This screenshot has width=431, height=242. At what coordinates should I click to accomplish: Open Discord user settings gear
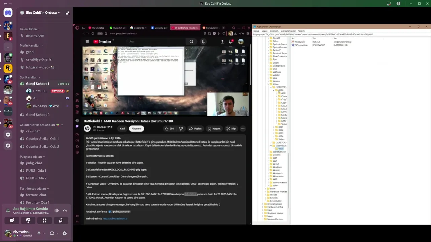tap(65, 233)
